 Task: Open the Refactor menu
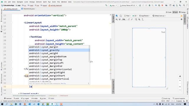39,2
